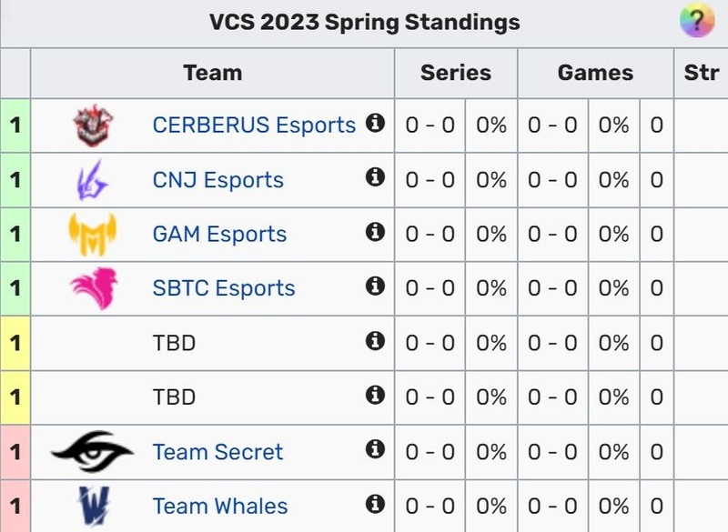Click the Games column header
Viewport: 728px width, 532px height.
click(595, 73)
